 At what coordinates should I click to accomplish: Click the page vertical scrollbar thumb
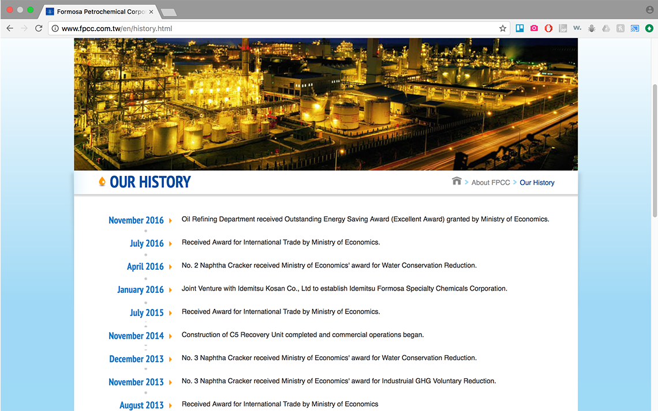(655, 151)
